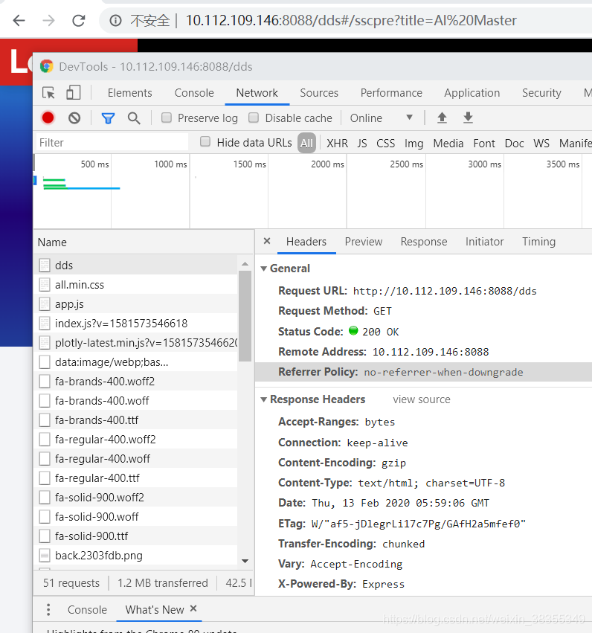Enable the Preserve log checkbox

tap(167, 118)
